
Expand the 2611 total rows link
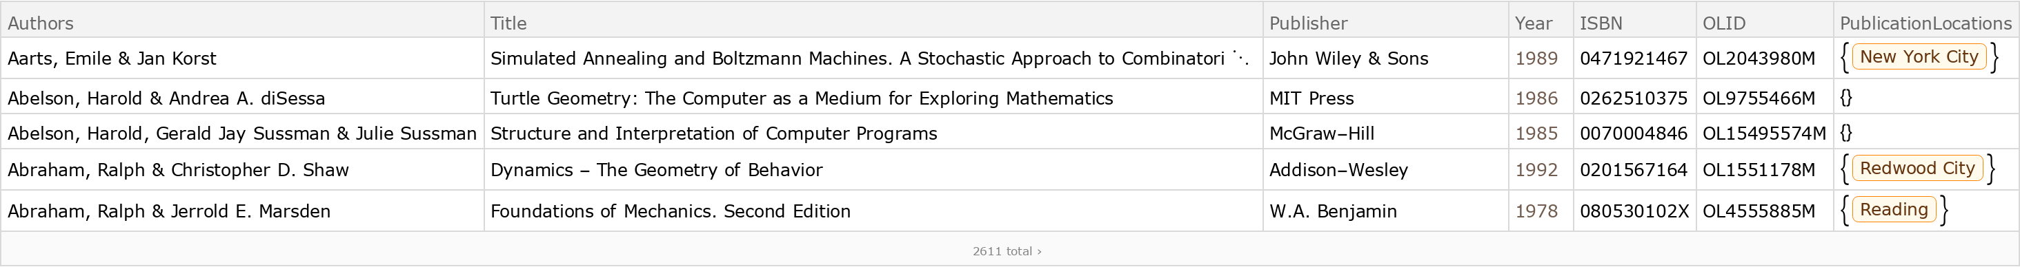click(x=1007, y=251)
